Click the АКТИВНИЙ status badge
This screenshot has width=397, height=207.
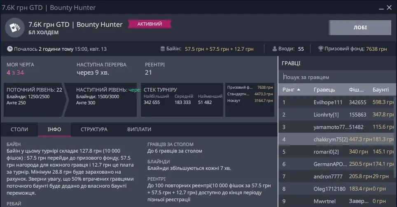(x=149, y=24)
